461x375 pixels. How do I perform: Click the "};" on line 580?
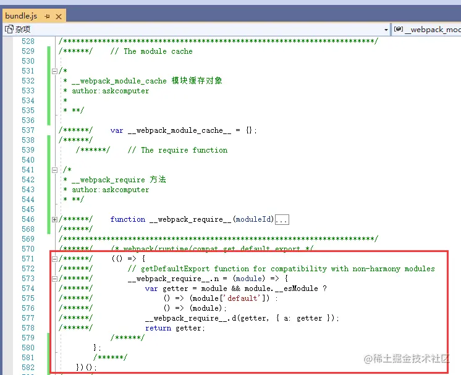(x=97, y=348)
